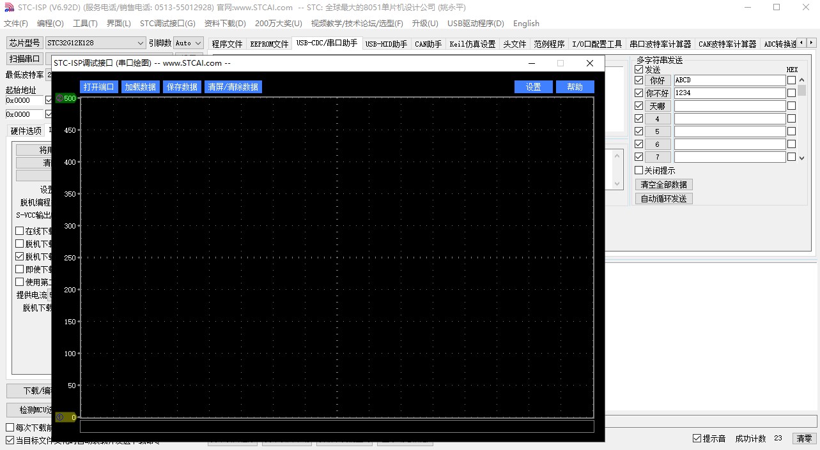The image size is (820, 450).
Task: Open USB驱动程序(D) menu
Action: [x=476, y=24]
